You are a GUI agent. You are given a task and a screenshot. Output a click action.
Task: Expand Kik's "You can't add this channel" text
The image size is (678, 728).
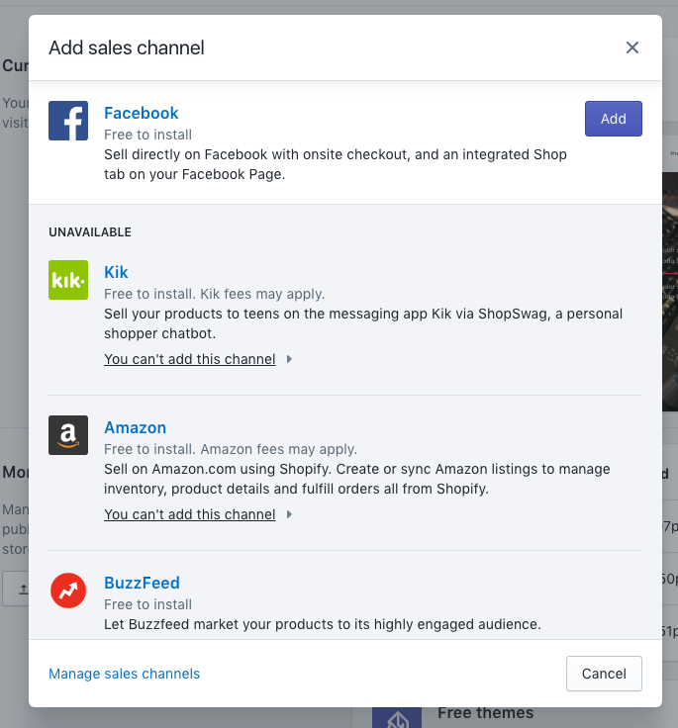pos(190,359)
